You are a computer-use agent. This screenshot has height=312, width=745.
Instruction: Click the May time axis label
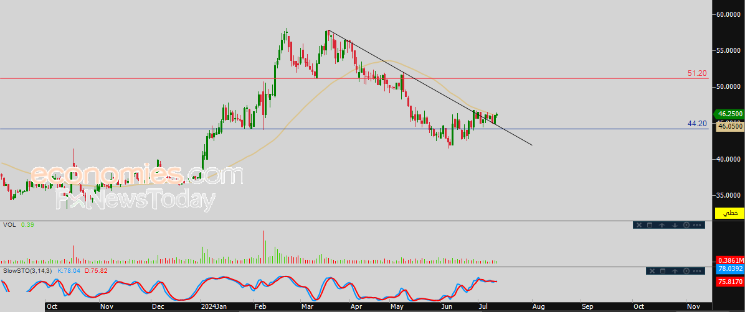(x=397, y=307)
